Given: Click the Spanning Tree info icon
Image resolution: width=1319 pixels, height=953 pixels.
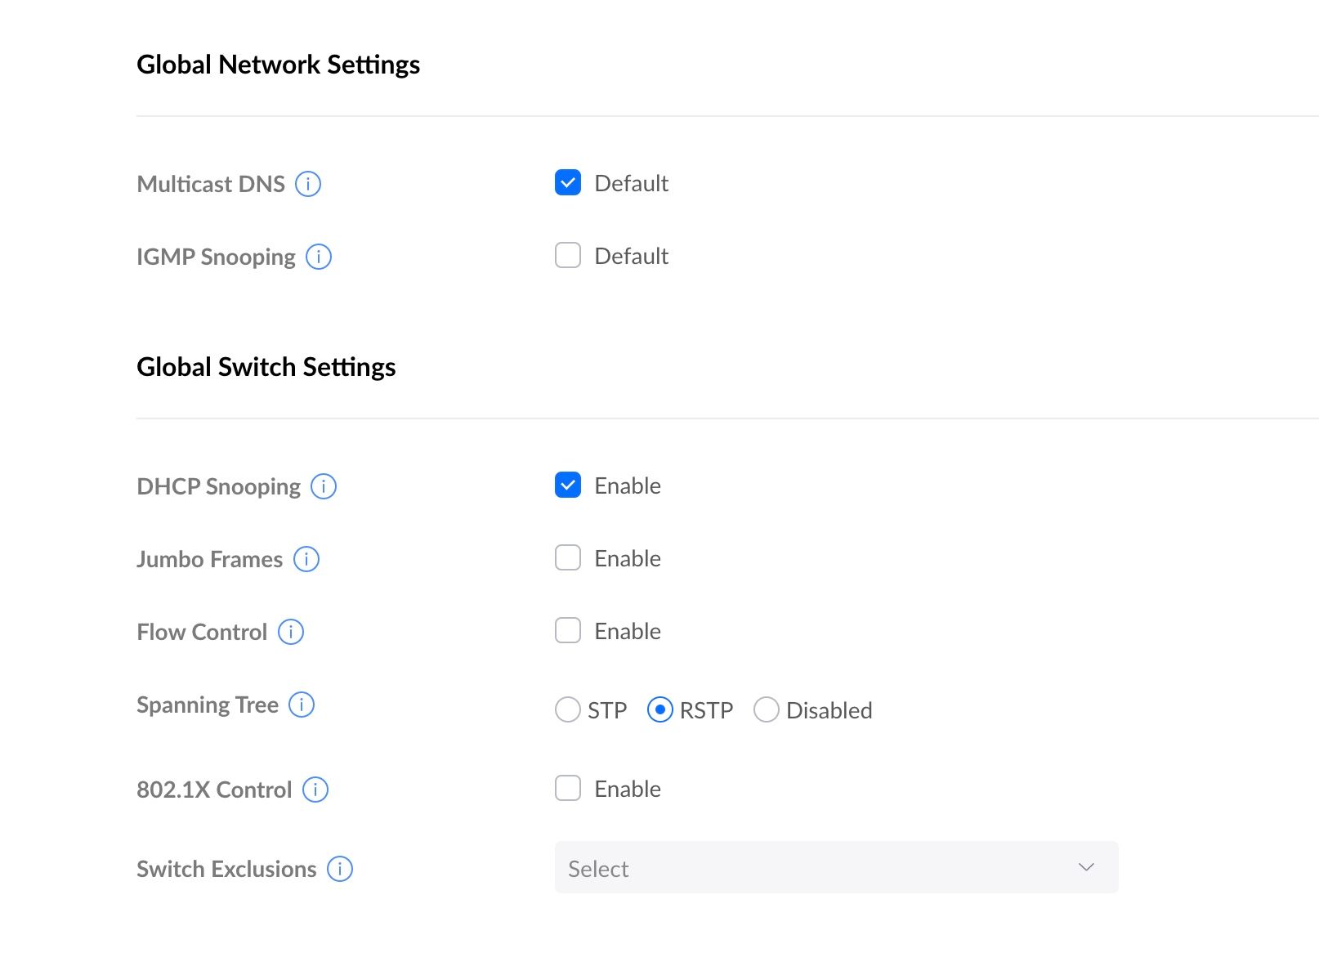Looking at the screenshot, I should (x=302, y=705).
